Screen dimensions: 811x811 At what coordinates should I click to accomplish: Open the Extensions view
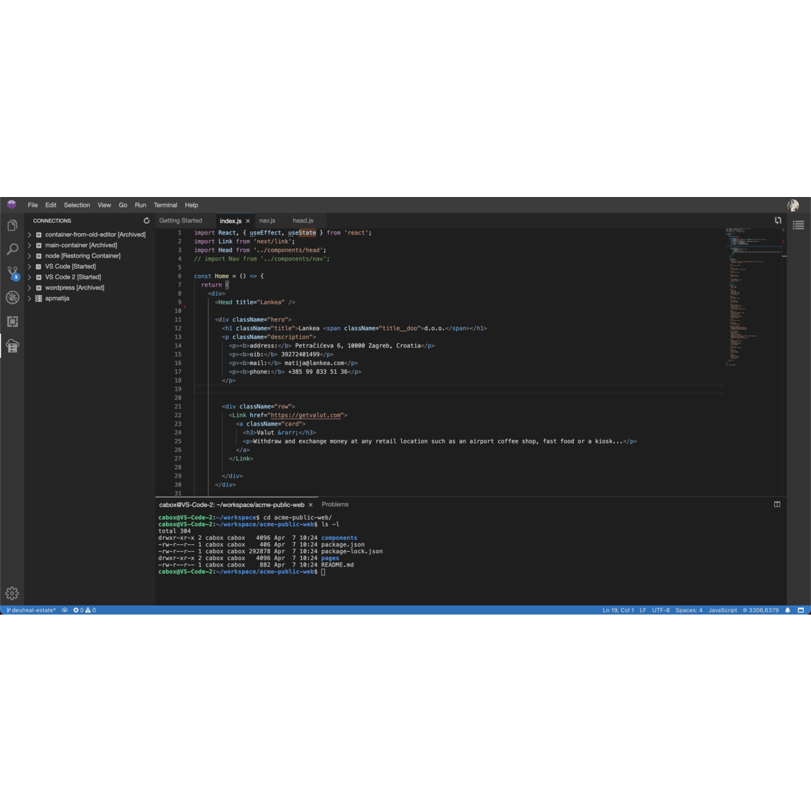(x=12, y=322)
